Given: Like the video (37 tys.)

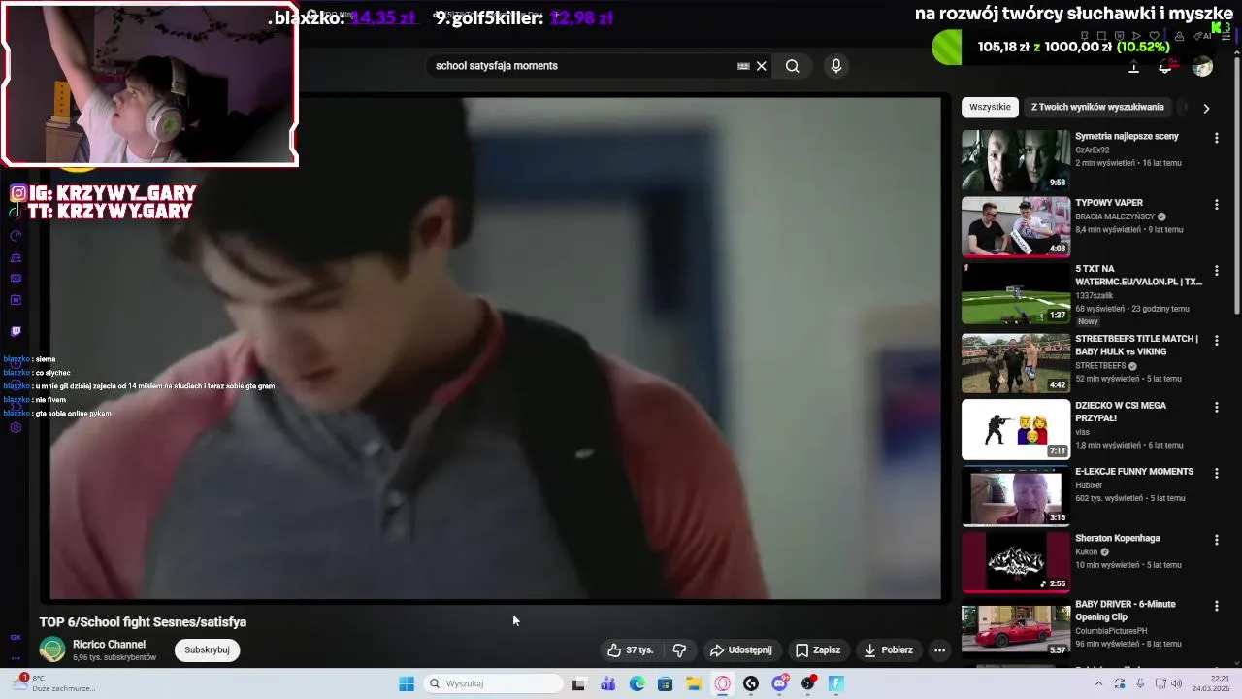Looking at the screenshot, I should [x=631, y=650].
